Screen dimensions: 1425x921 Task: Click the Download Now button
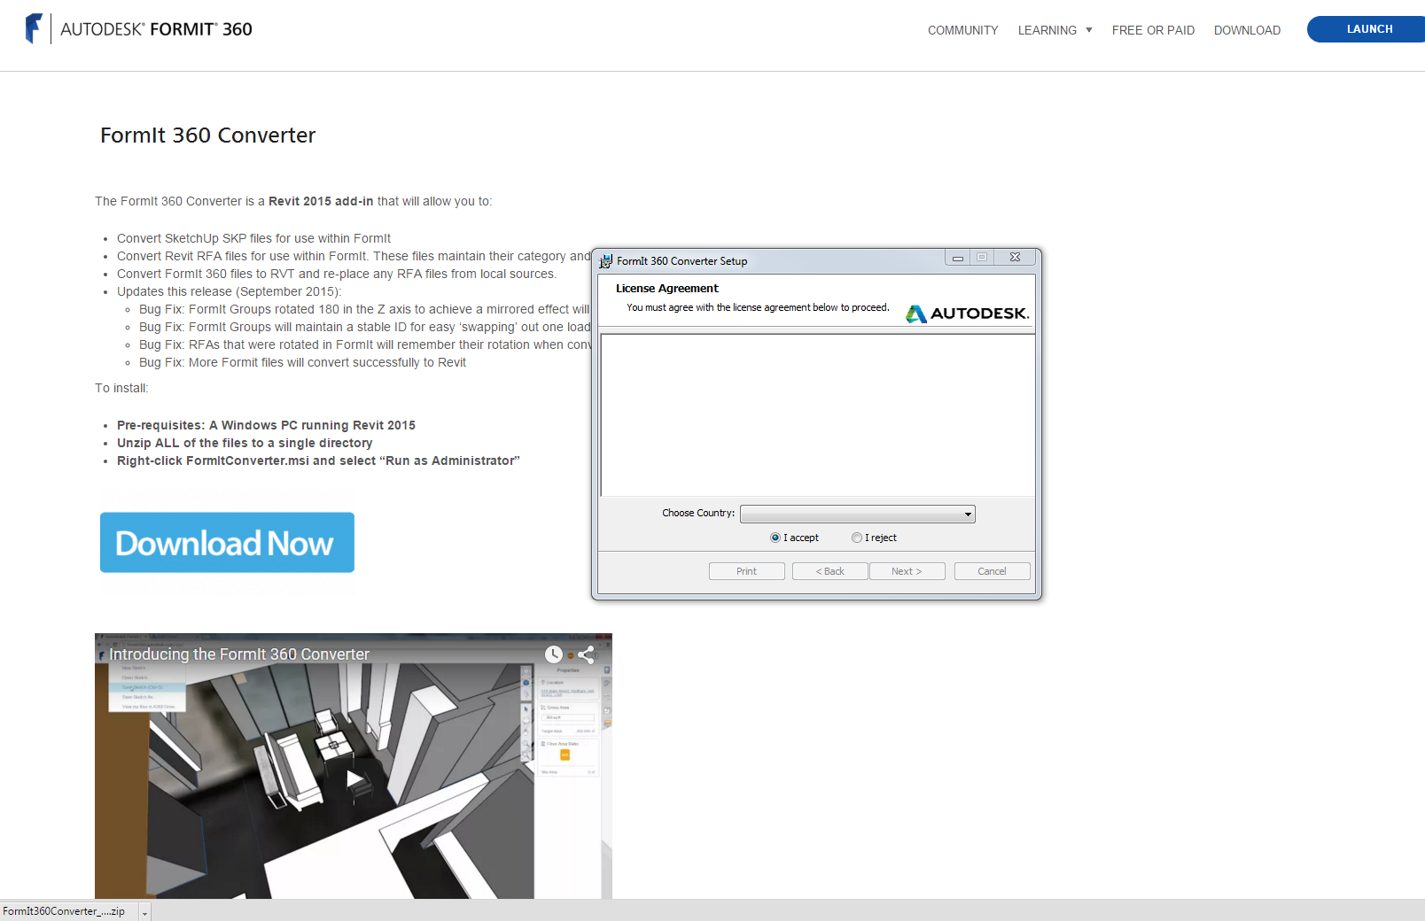coord(227,542)
